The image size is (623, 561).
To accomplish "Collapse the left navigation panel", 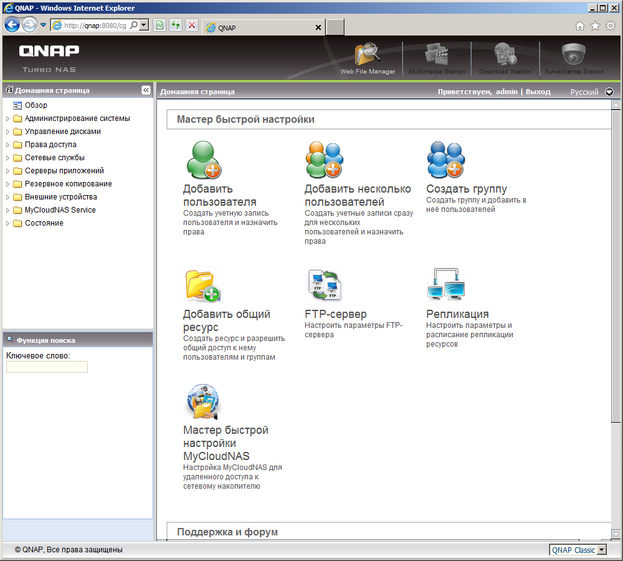I will pyautogui.click(x=146, y=90).
